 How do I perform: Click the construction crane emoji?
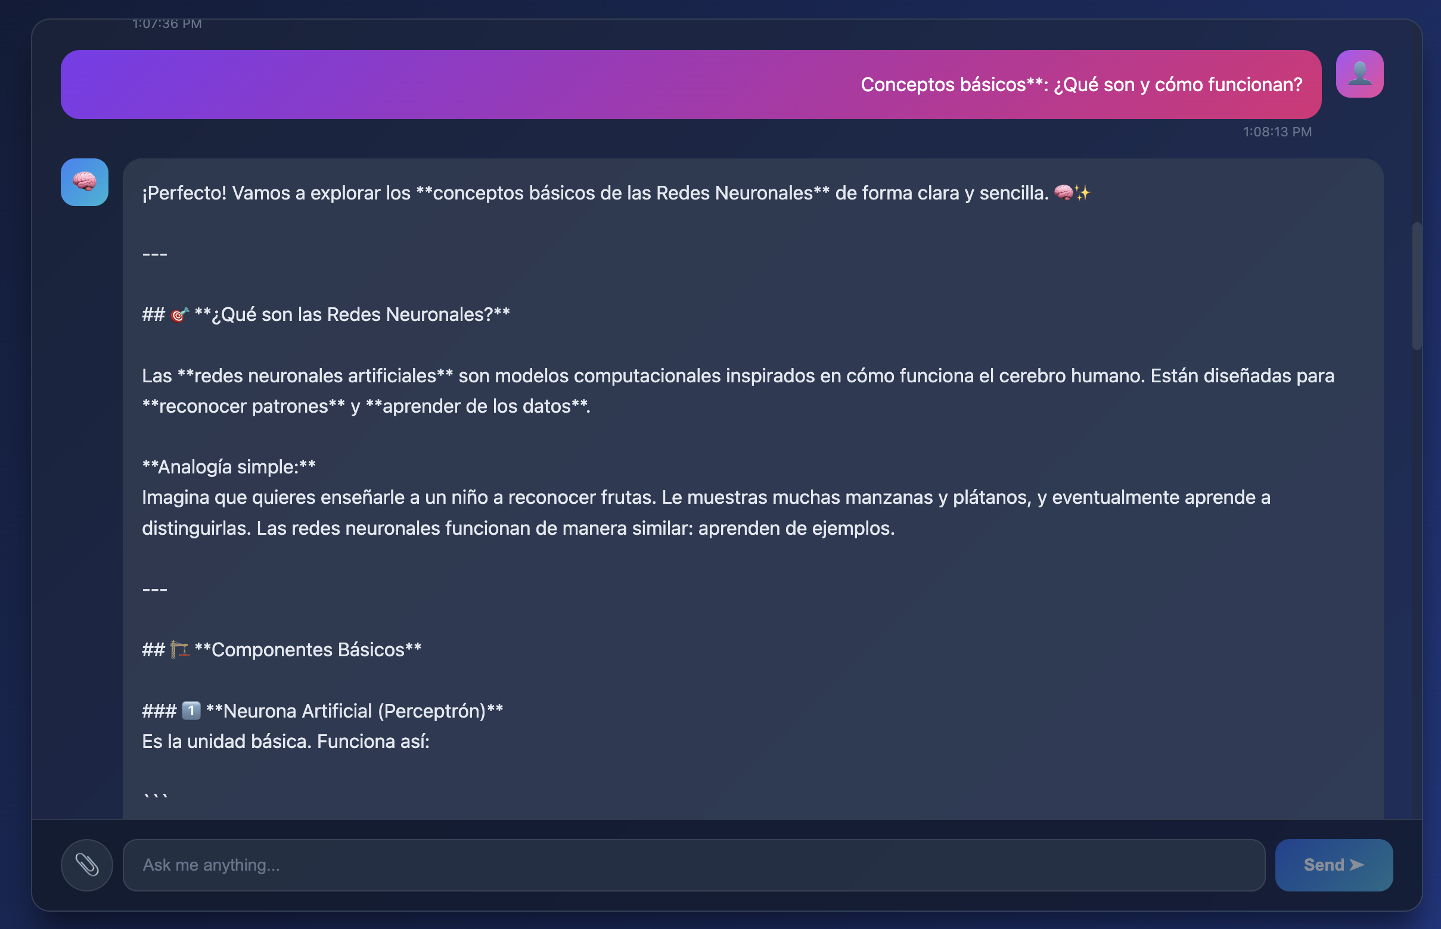(x=179, y=650)
